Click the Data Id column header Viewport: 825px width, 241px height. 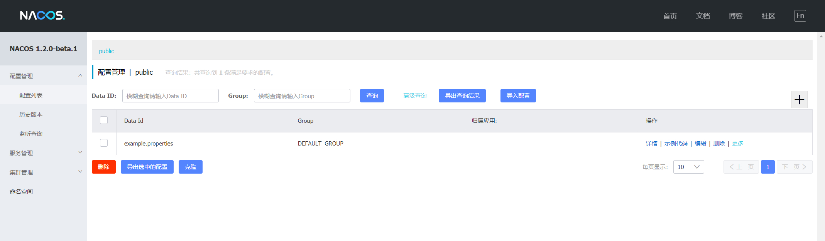coord(203,120)
